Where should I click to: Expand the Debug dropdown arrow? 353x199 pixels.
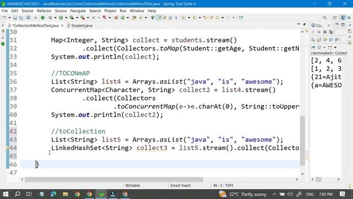(x=55, y=18)
